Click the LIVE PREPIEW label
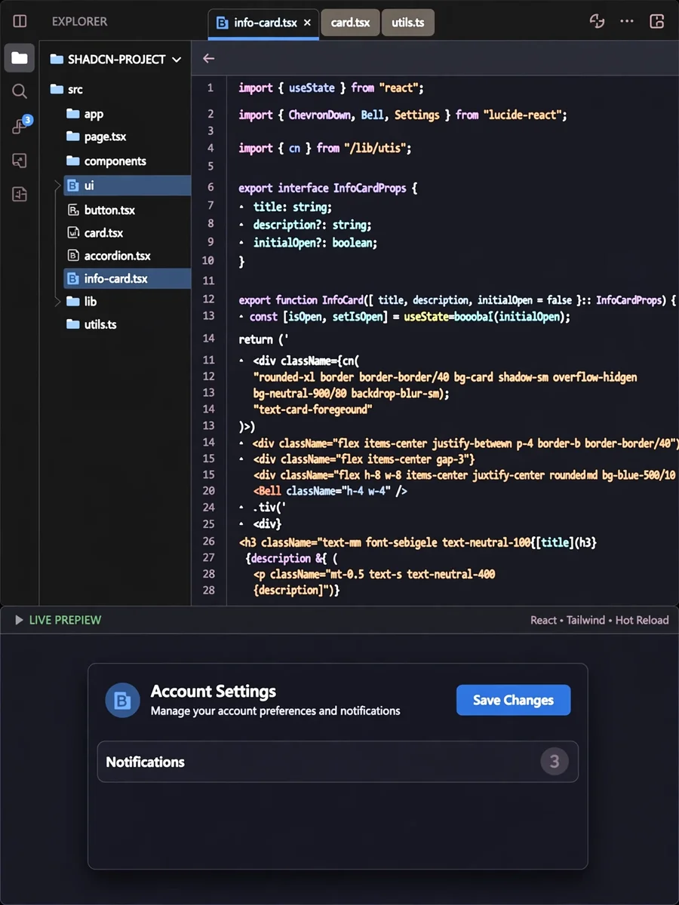Viewport: 679px width, 905px height. pos(65,620)
